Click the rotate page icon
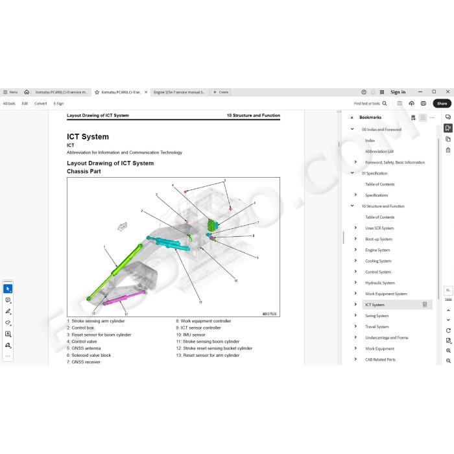This screenshot has height=454, width=454. (x=448, y=330)
